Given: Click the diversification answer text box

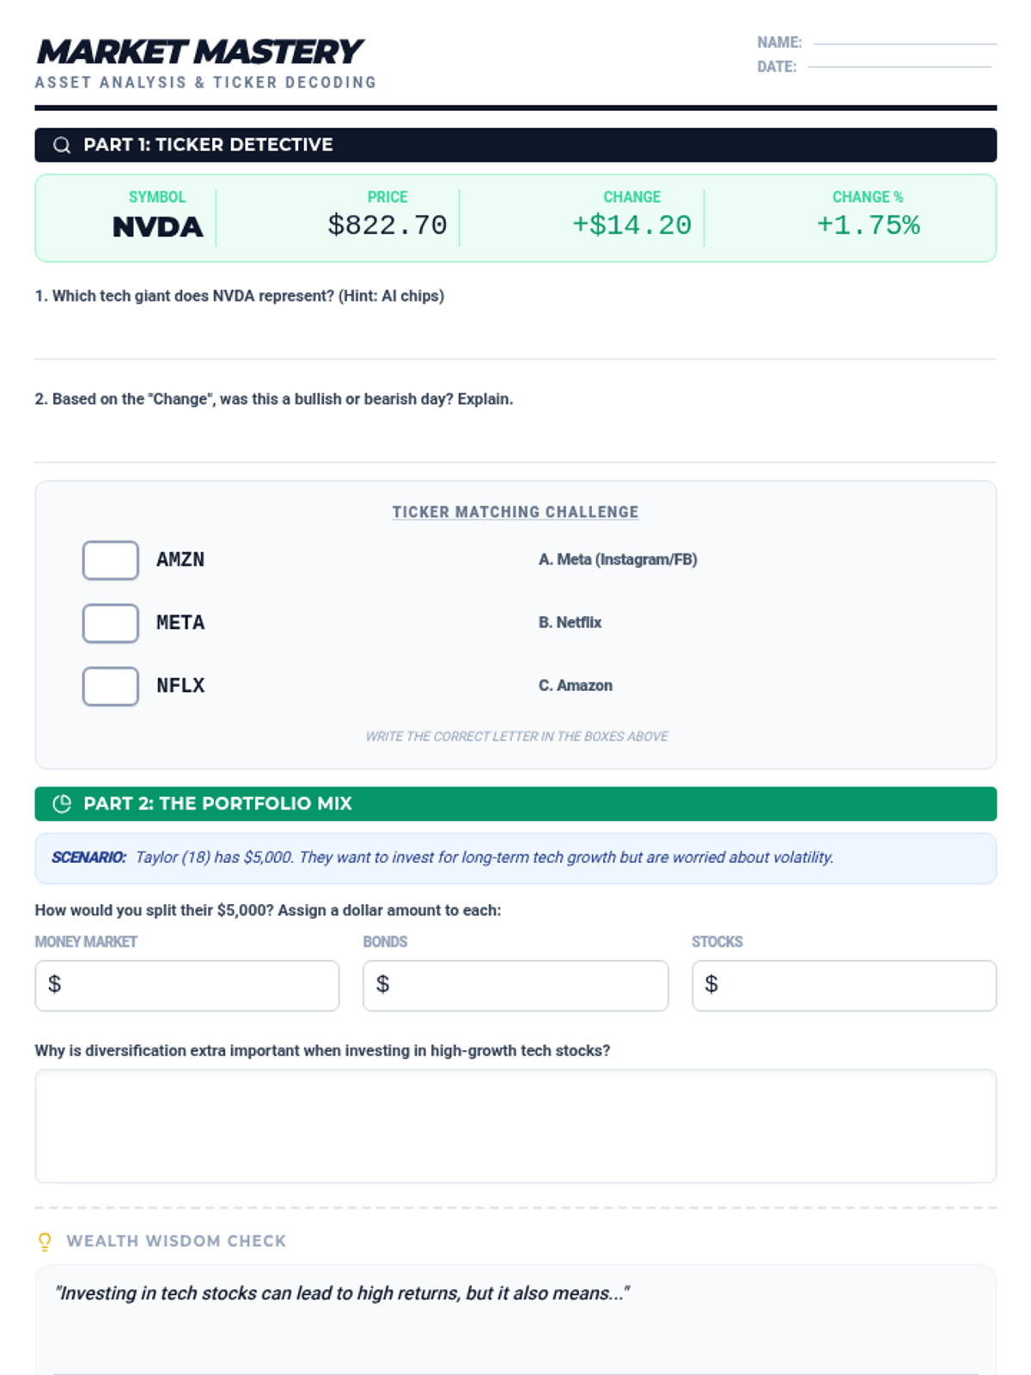Looking at the screenshot, I should point(515,1126).
